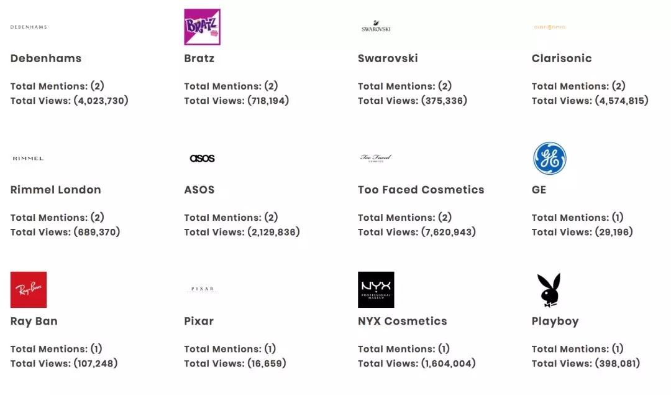Click Too Faced Total Views 7,620,943
671x395 pixels.
click(x=417, y=232)
